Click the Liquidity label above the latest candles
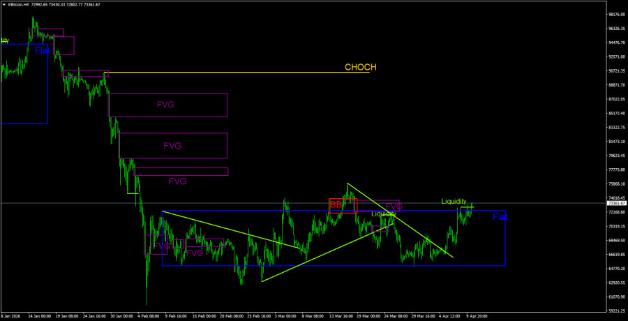 454,201
